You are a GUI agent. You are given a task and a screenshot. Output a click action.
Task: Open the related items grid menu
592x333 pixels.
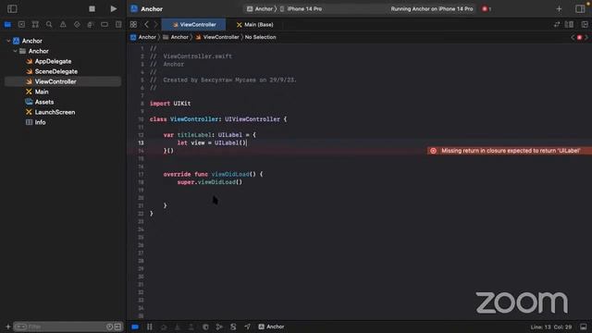[x=133, y=25]
